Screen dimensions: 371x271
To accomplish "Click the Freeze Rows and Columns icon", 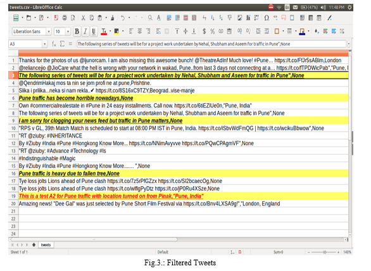I will tap(302, 18).
